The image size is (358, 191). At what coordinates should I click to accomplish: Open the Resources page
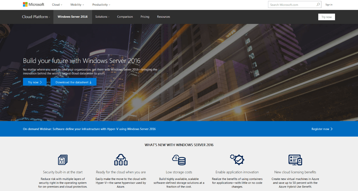point(164,17)
